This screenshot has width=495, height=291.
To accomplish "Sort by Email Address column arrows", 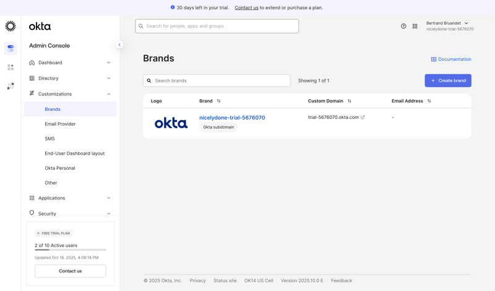I will pyautogui.click(x=429, y=101).
